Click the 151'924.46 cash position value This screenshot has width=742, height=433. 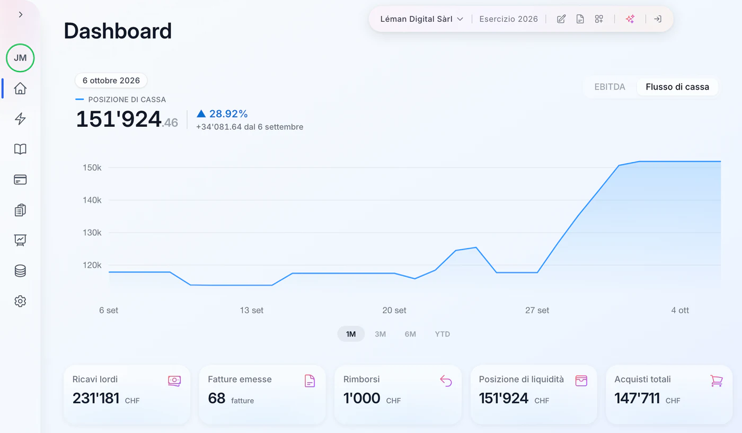coord(127,119)
